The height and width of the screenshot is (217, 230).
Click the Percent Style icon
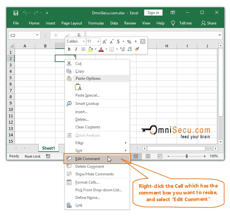[x=129, y=42]
